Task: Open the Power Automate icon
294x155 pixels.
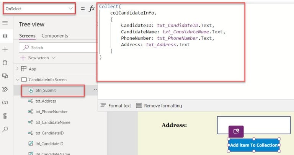Action: click(5, 89)
